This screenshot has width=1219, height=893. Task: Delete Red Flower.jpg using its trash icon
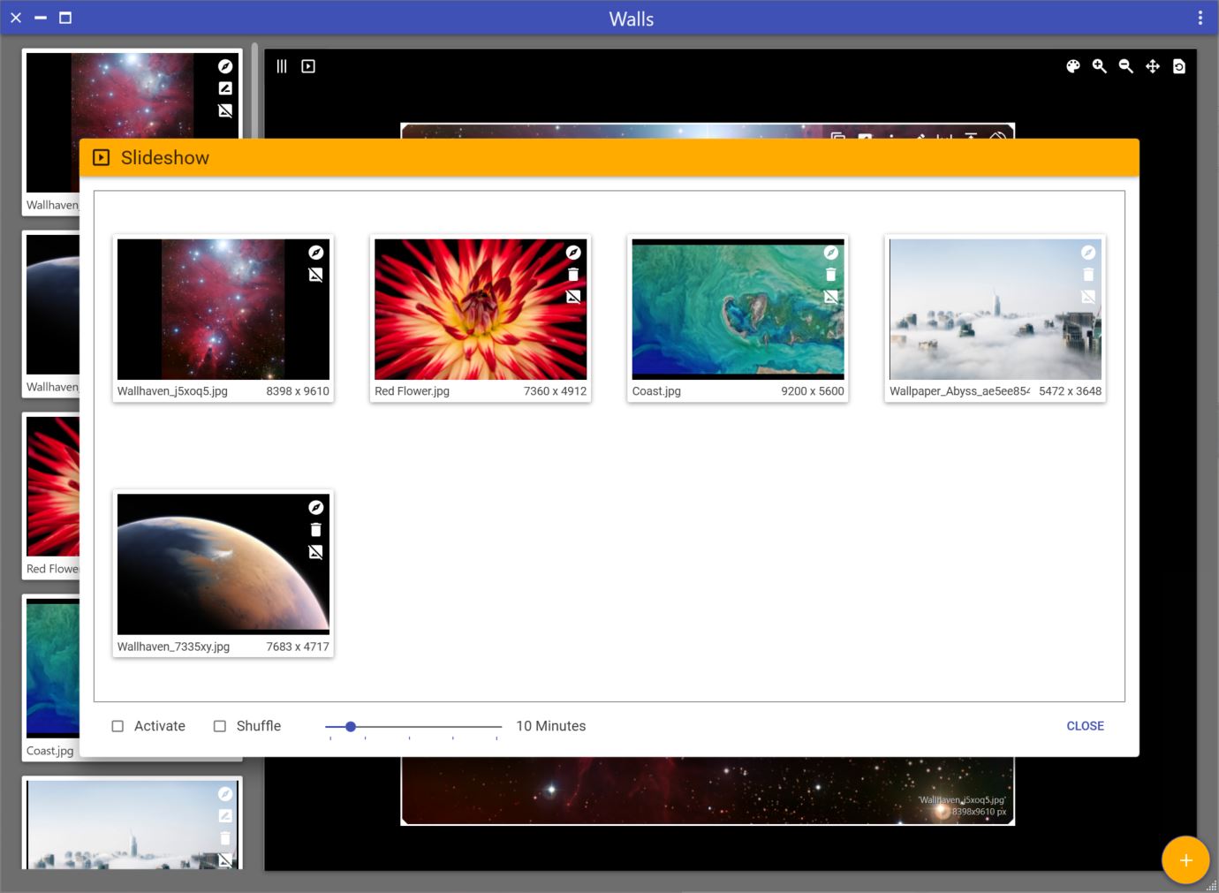pos(573,275)
